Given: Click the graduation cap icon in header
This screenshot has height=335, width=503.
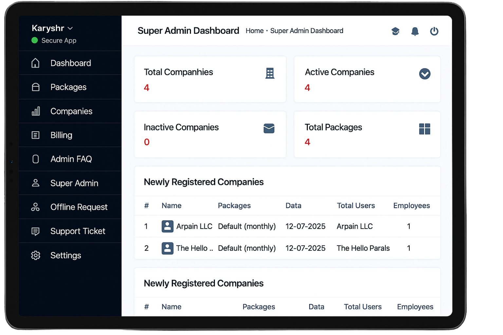Looking at the screenshot, I should [395, 31].
